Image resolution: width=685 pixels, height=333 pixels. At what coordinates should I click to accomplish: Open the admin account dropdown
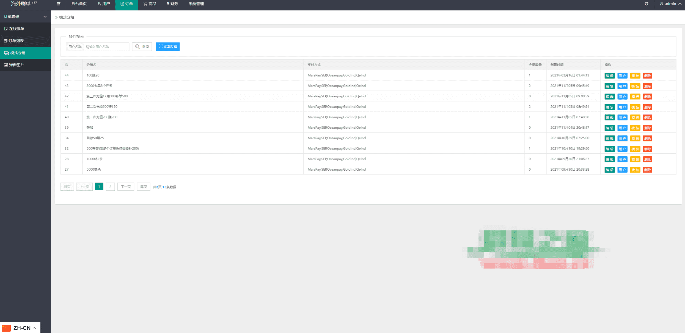point(670,4)
